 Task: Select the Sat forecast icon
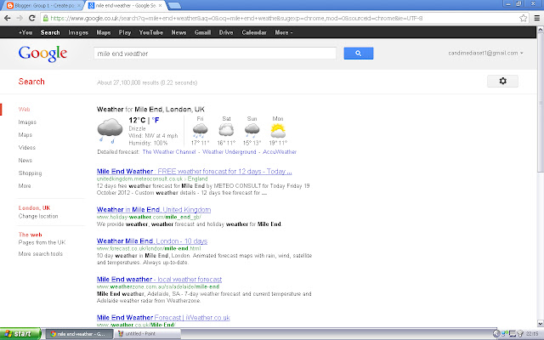(x=226, y=131)
